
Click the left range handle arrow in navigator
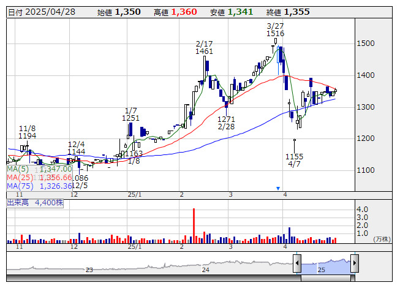point(297,263)
